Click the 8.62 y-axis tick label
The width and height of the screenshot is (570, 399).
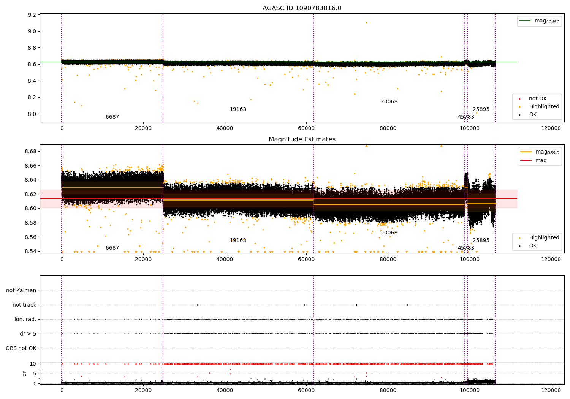click(31, 195)
